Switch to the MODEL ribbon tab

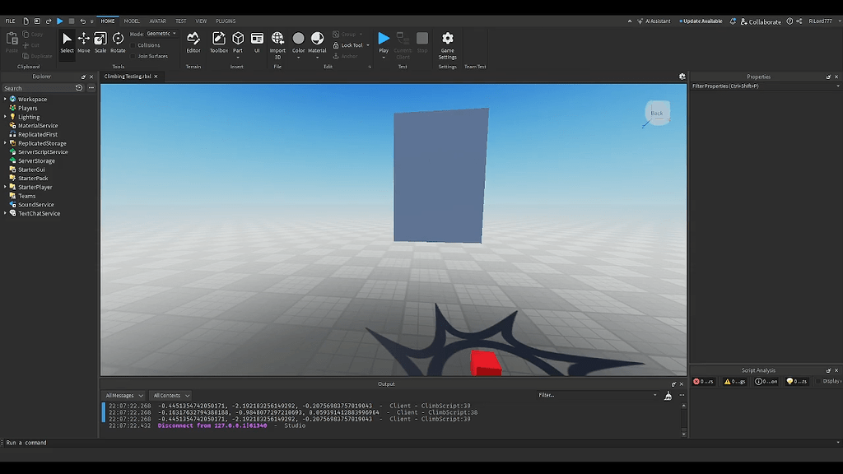tap(132, 21)
